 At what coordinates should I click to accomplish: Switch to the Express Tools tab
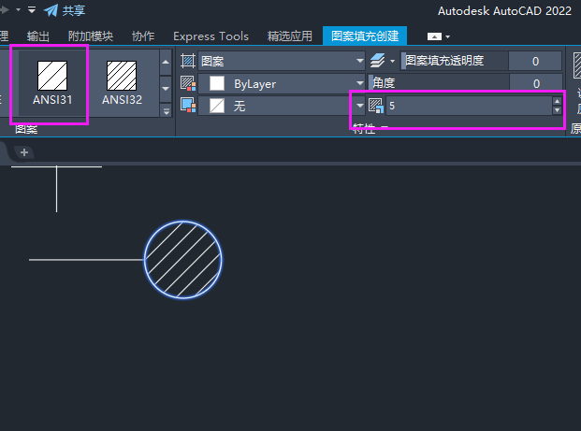(x=211, y=36)
